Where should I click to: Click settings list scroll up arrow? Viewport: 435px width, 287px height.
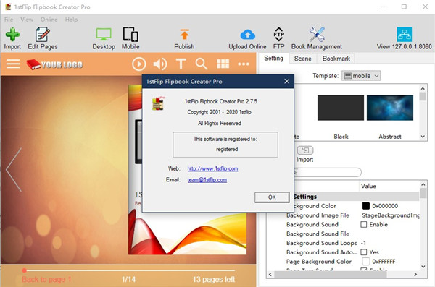(423, 184)
